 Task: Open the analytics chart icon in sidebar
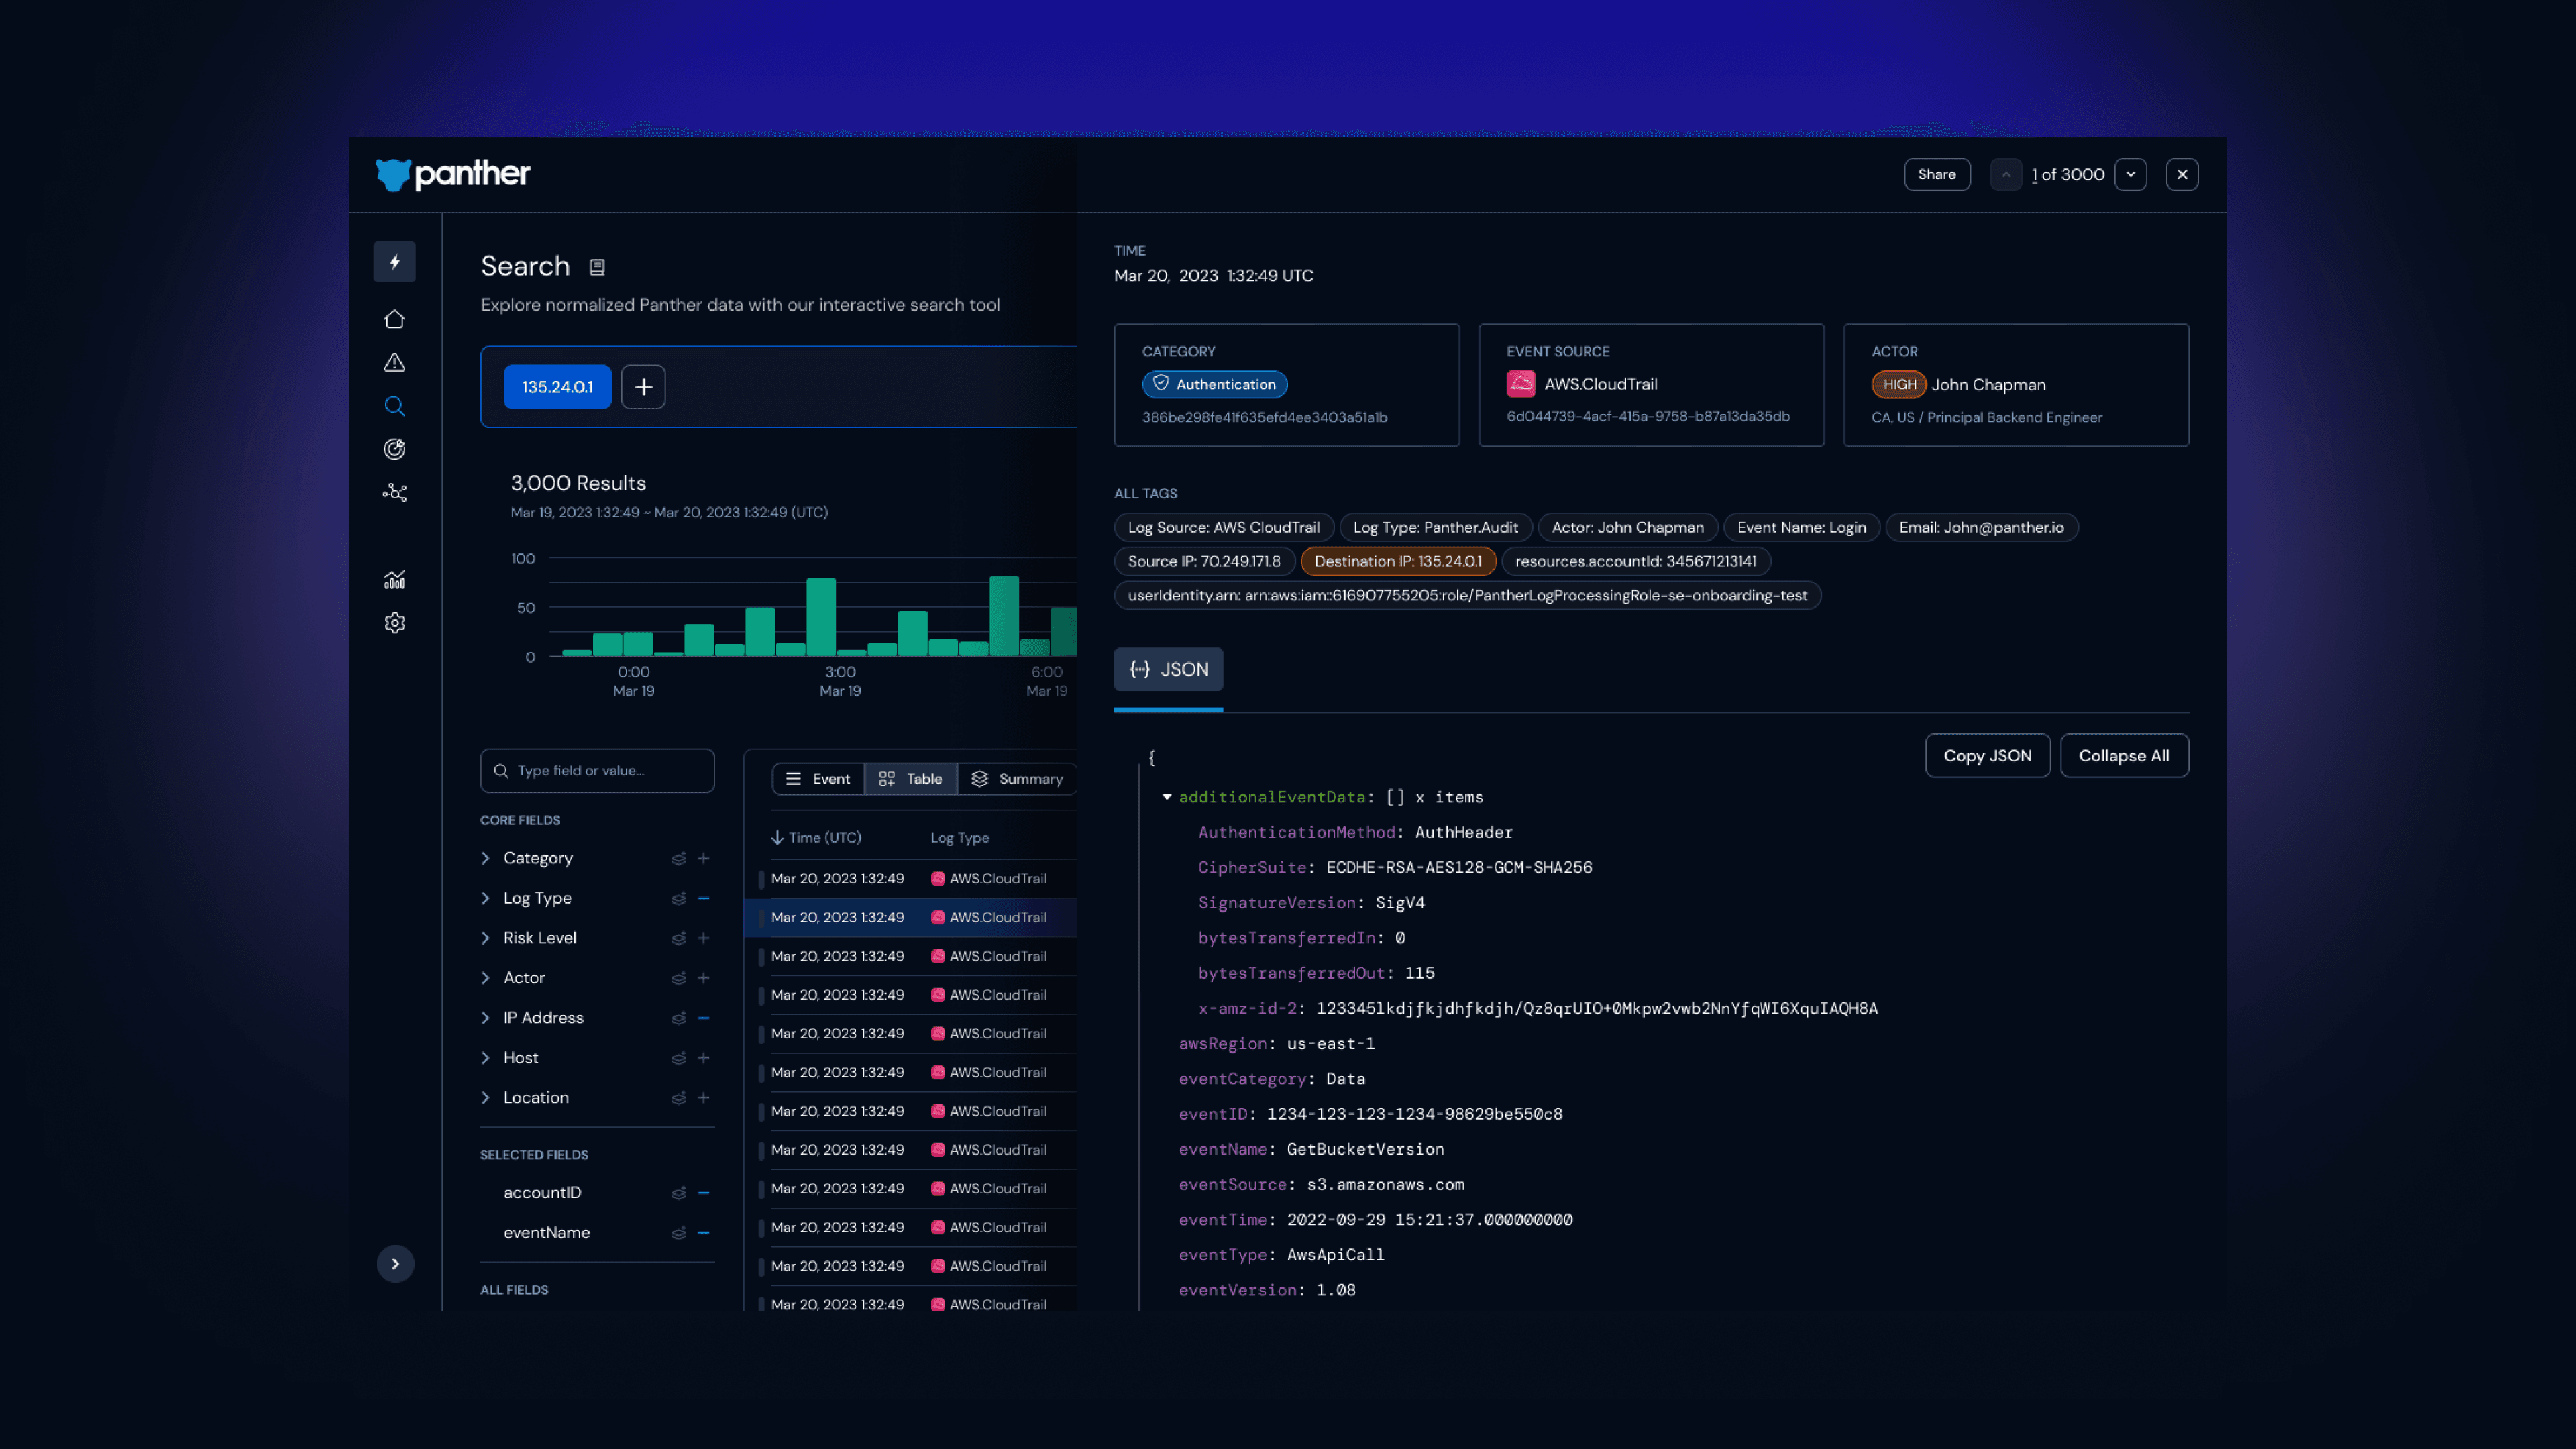click(394, 580)
